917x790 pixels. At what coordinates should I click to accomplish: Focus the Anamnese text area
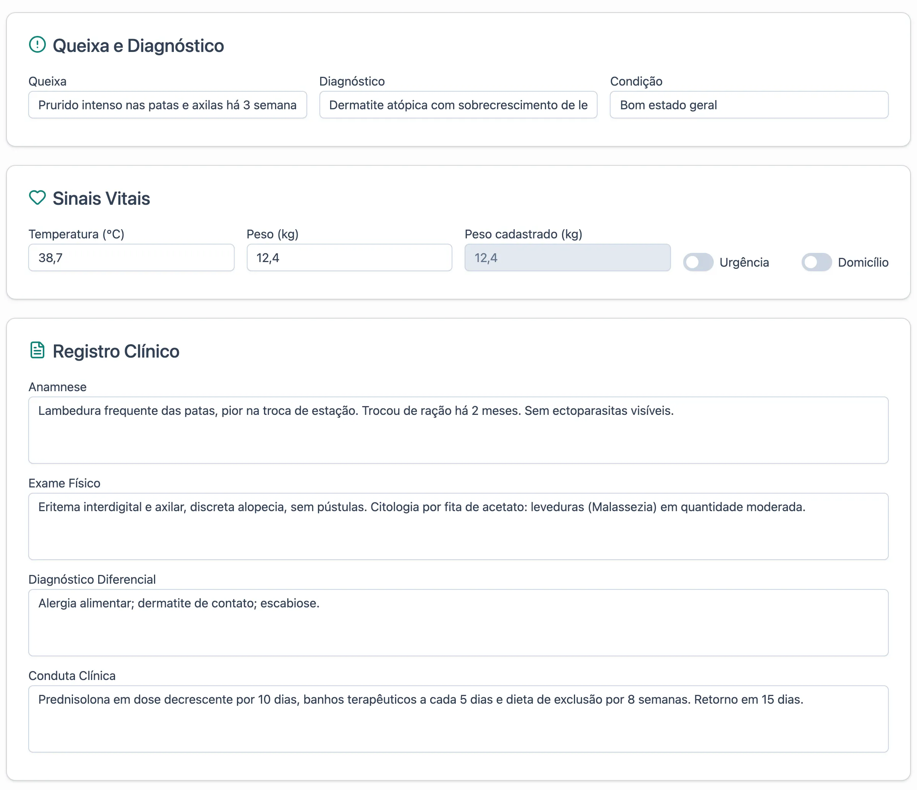coord(458,430)
